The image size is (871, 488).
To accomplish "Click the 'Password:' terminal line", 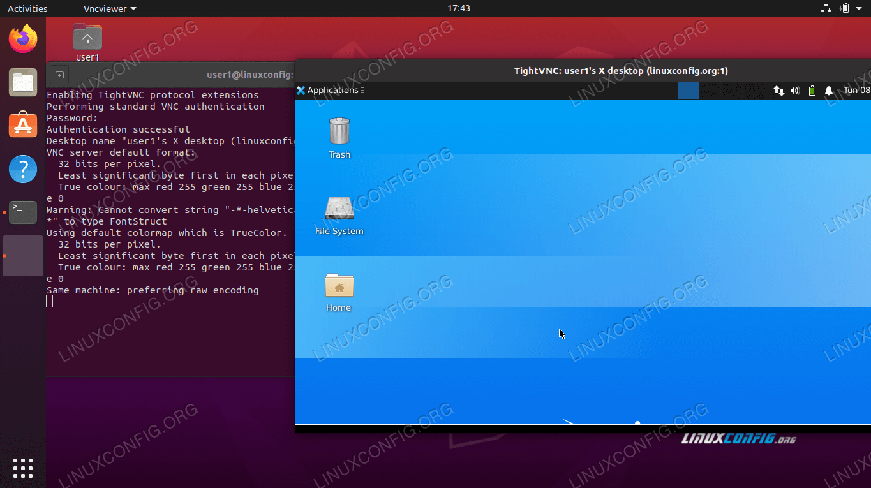I will coord(72,118).
